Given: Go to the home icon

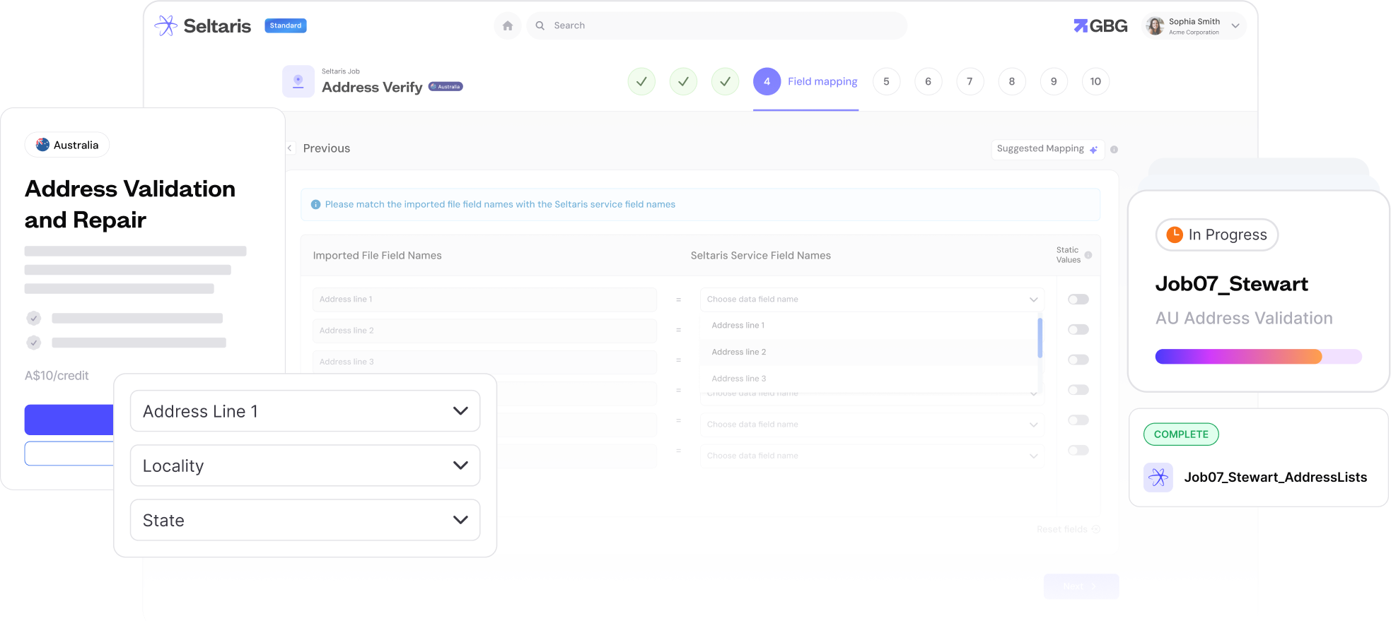Looking at the screenshot, I should [x=508, y=25].
